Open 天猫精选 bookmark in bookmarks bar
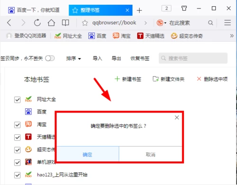Image resolution: width=237 pixels, height=185 pixels. coord(150,36)
